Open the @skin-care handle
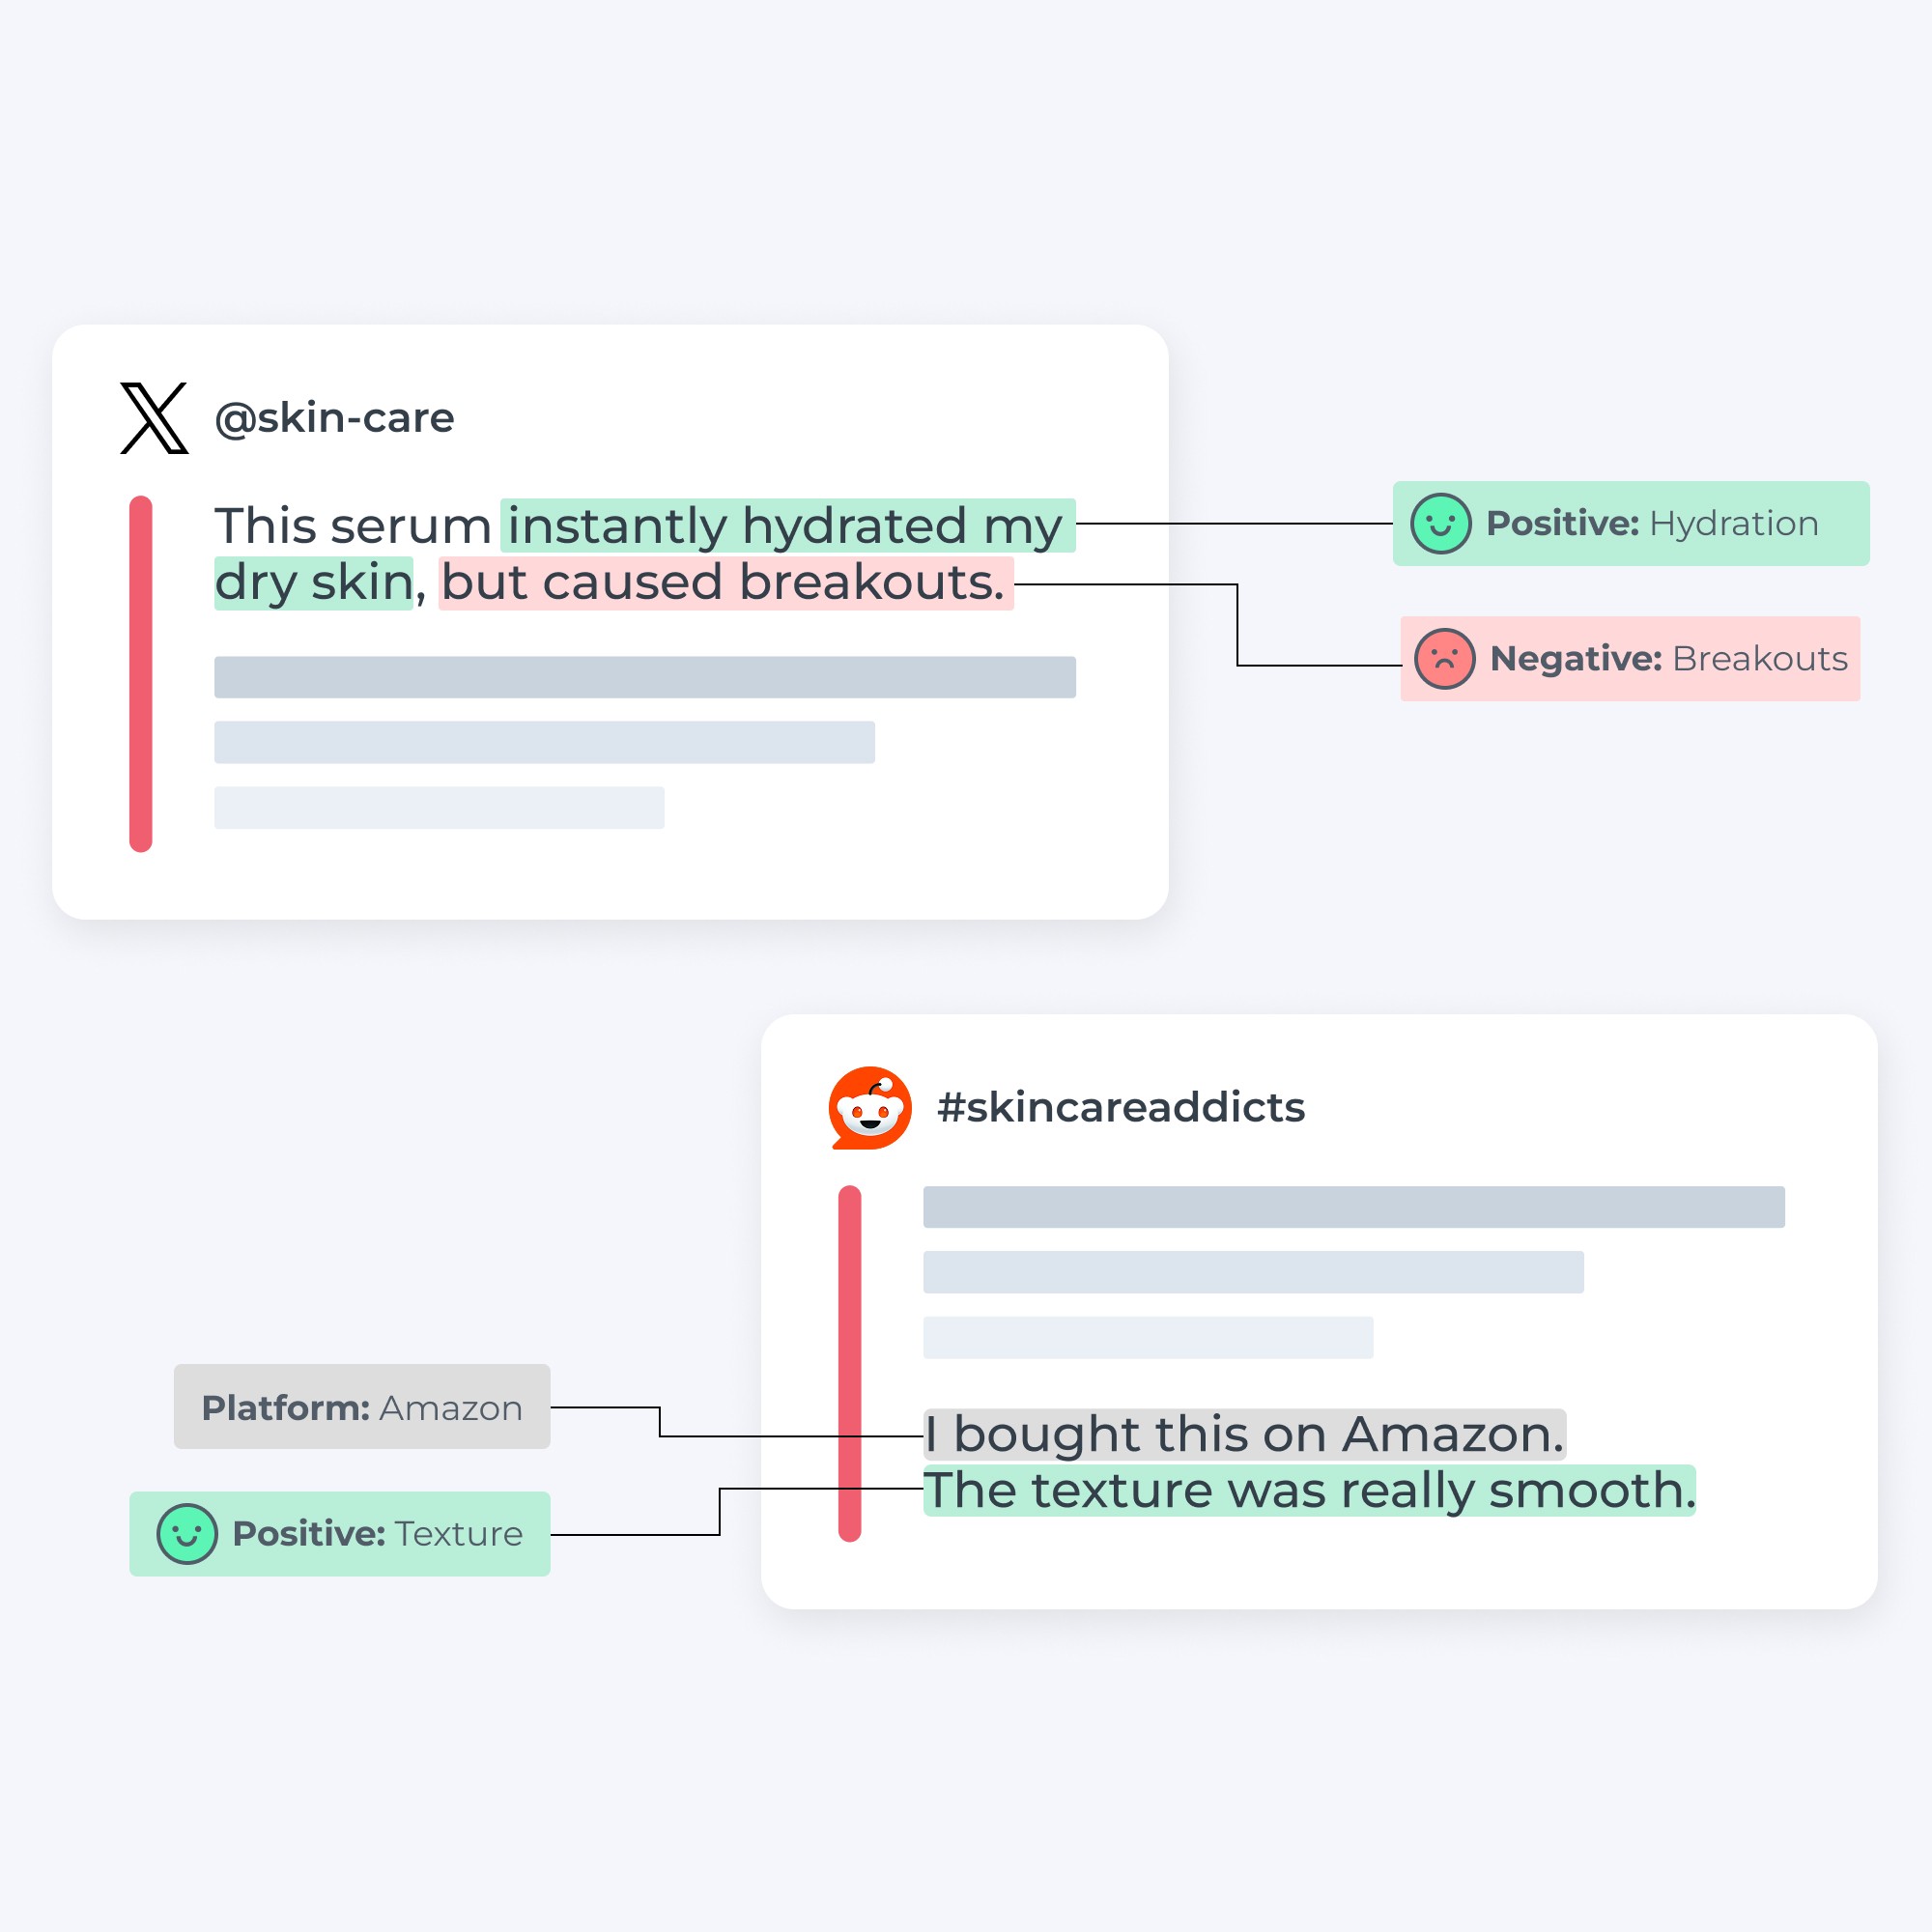Image resolution: width=1932 pixels, height=1932 pixels. point(334,418)
